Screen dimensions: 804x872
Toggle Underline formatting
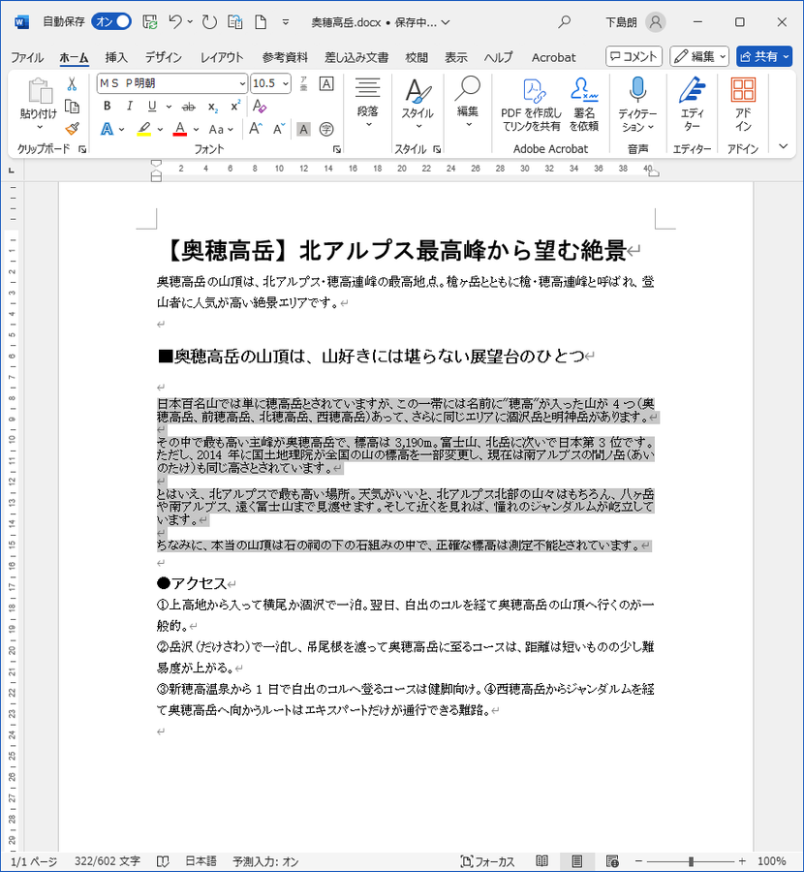(152, 107)
